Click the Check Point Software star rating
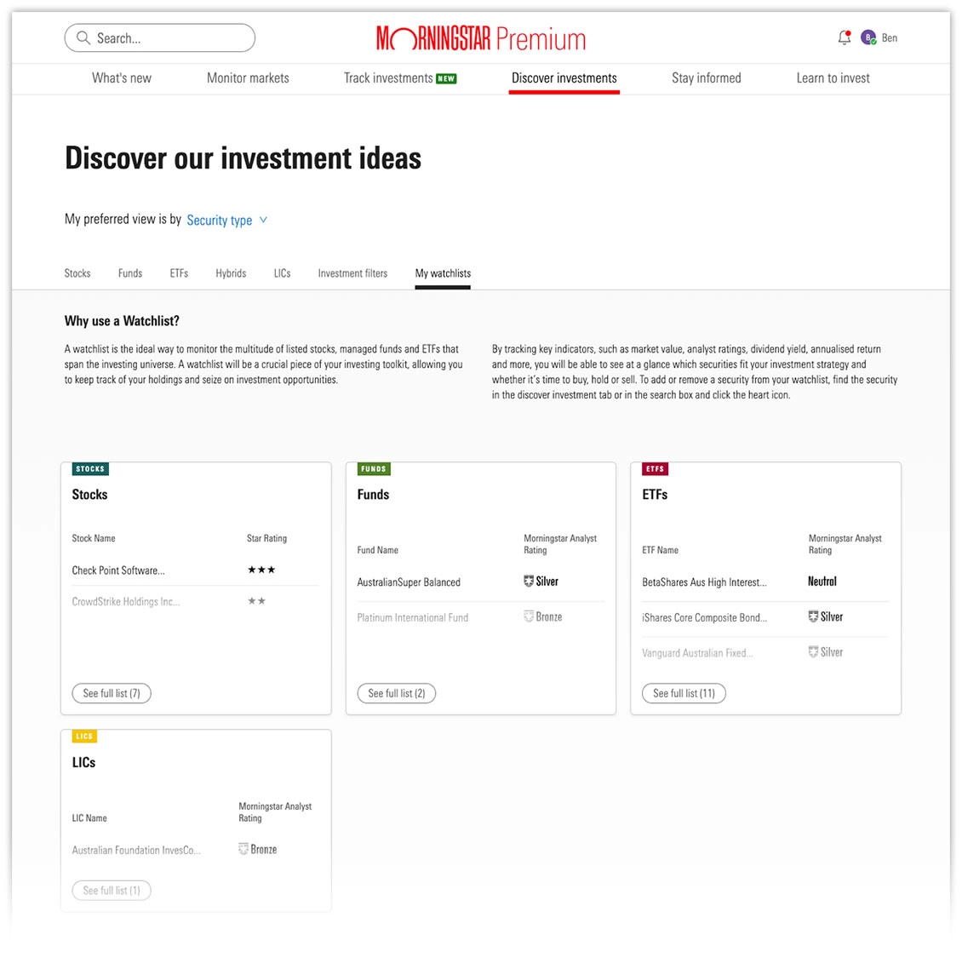The width and height of the screenshot is (962, 963). tap(261, 570)
